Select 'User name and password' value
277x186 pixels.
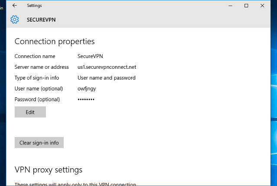[106, 78]
